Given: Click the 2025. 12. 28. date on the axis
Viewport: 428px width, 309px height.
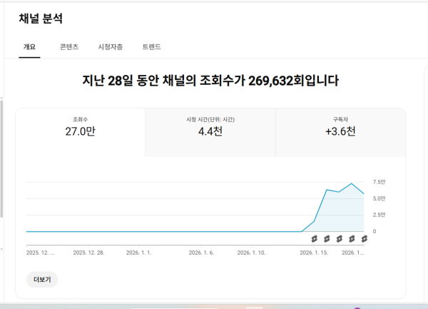Looking at the screenshot, I should (x=89, y=252).
